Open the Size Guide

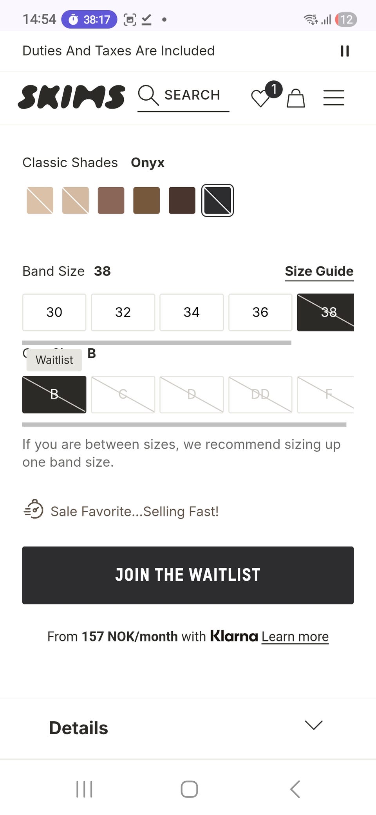[x=319, y=271]
